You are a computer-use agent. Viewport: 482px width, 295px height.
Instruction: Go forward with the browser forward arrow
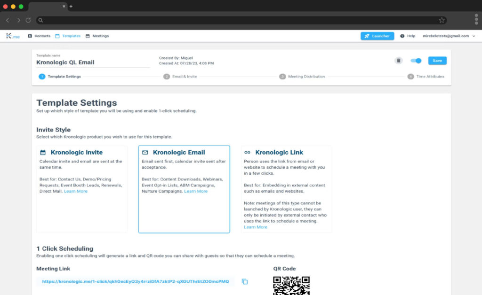19,20
